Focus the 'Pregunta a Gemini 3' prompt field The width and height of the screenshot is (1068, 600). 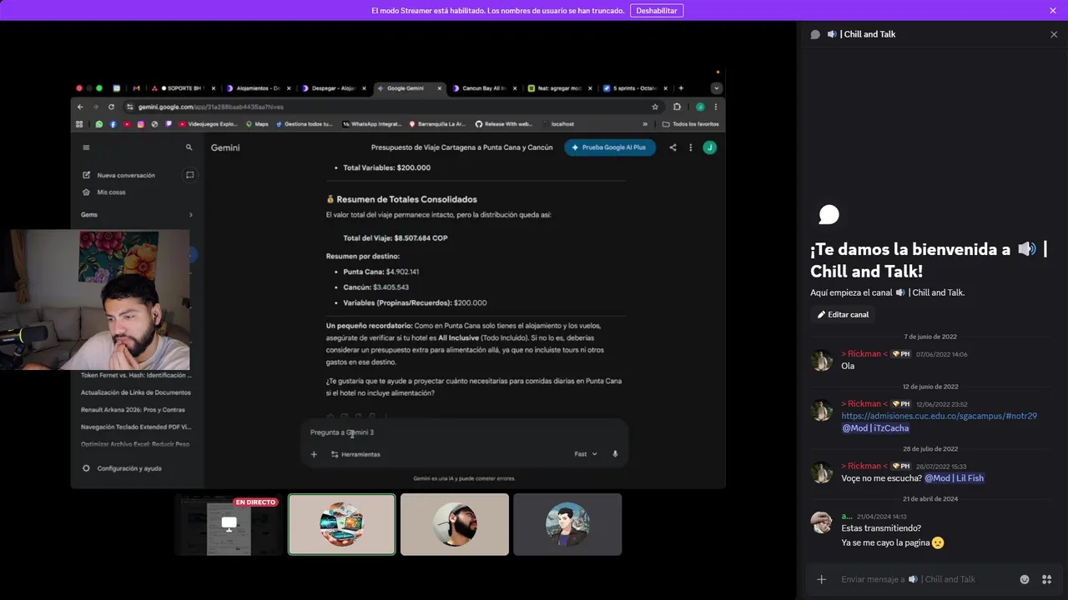pyautogui.click(x=464, y=432)
